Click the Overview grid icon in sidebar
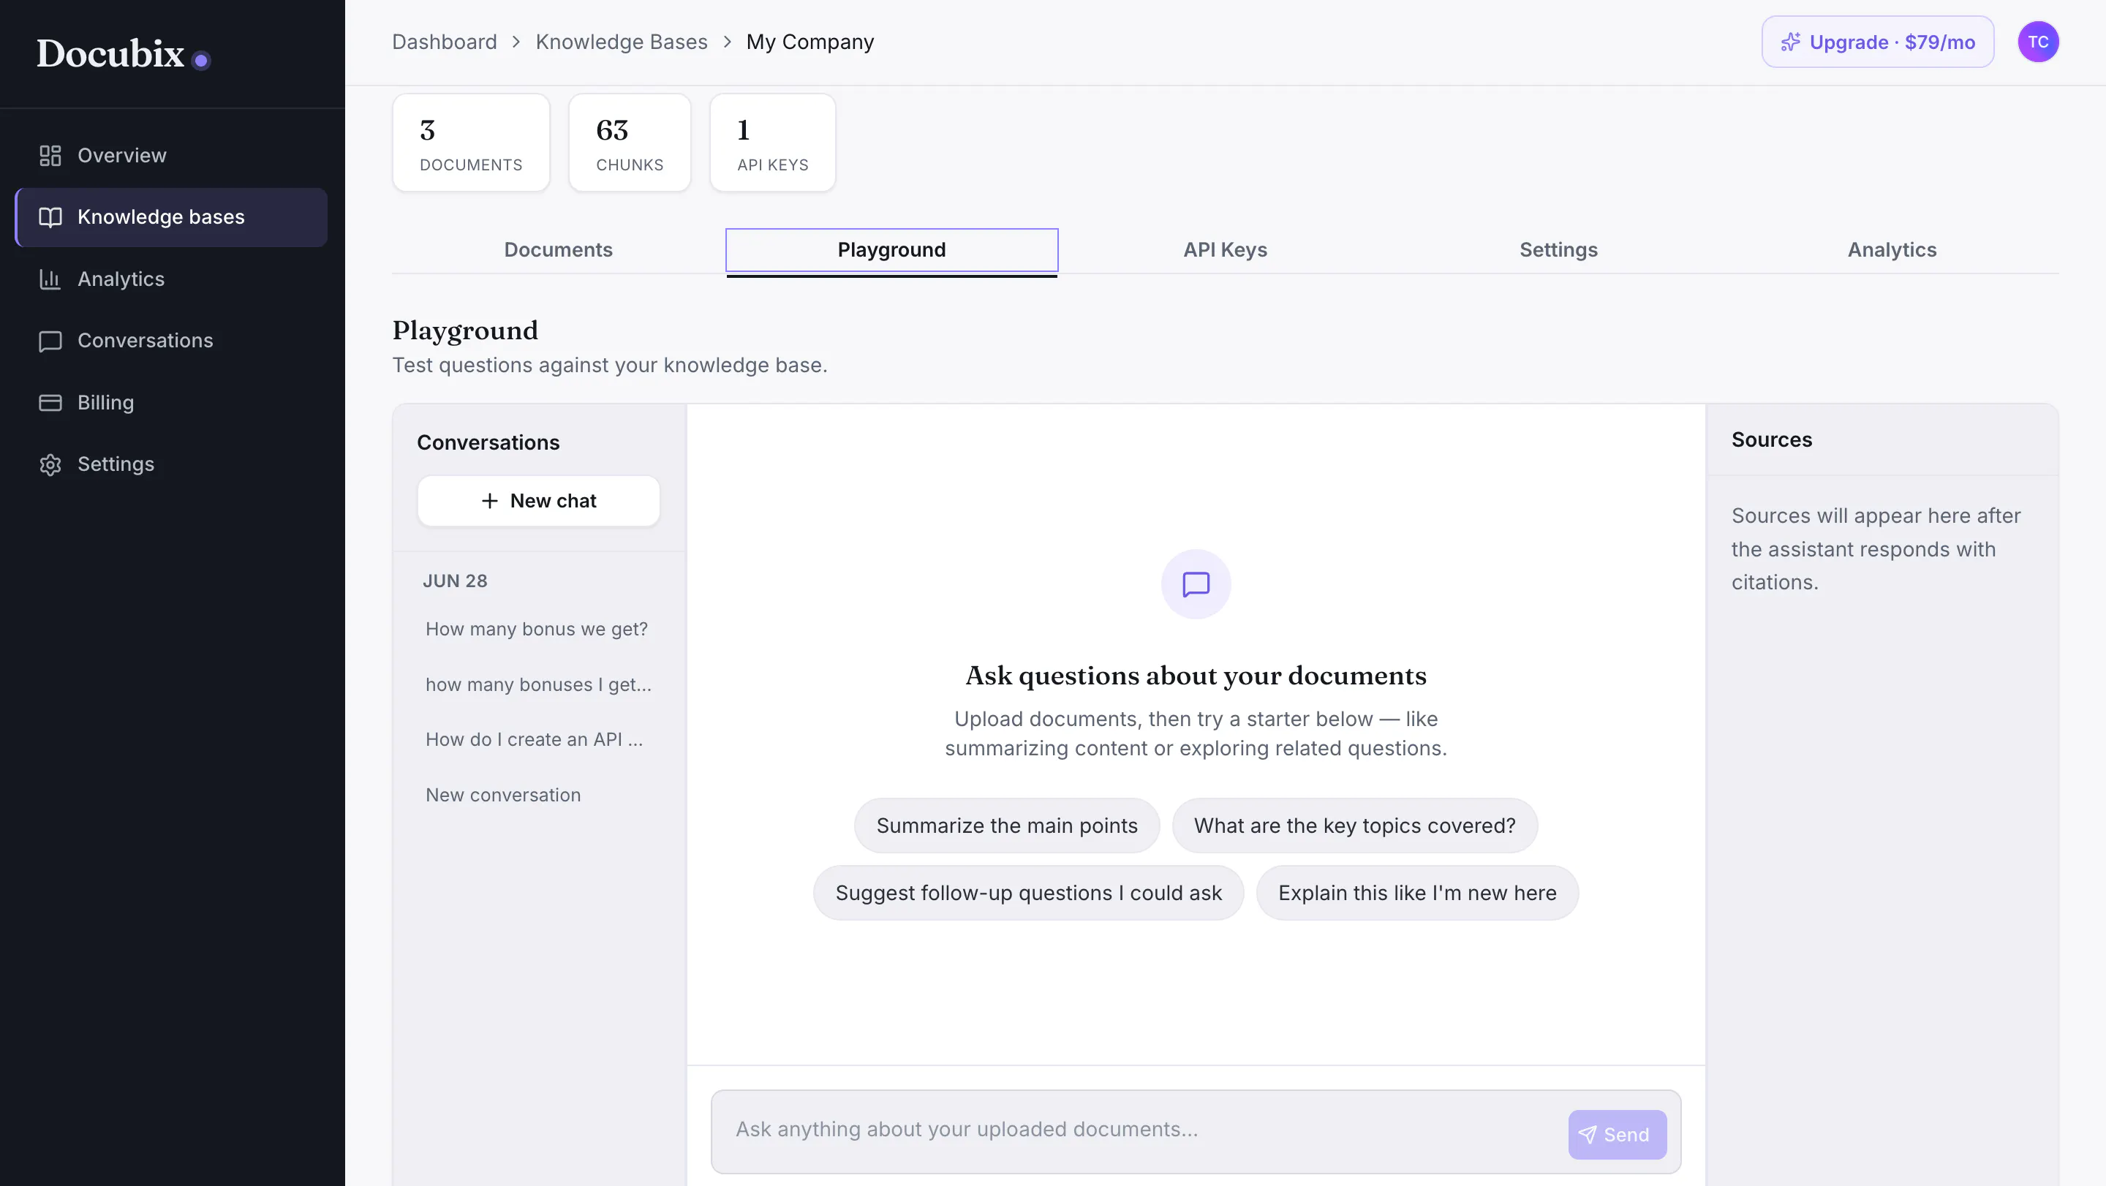Viewport: 2106px width, 1186px height. (50, 155)
